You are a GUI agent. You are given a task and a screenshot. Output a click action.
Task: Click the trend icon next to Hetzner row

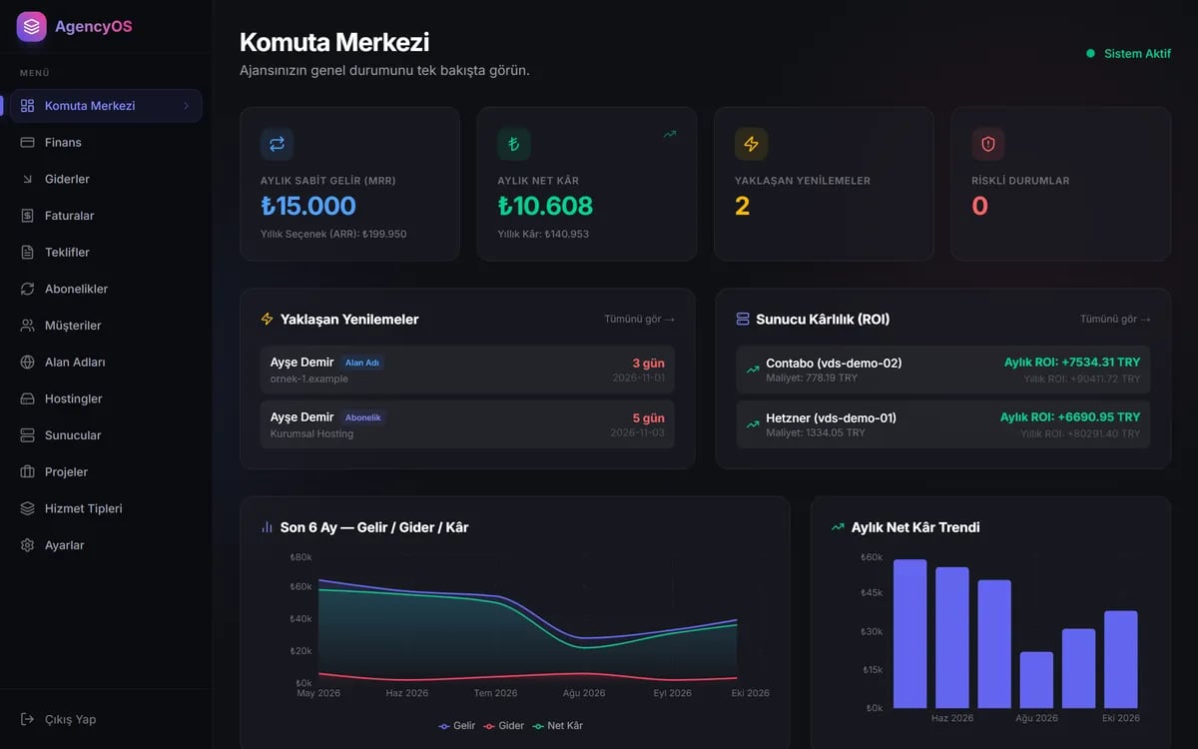[x=753, y=424]
